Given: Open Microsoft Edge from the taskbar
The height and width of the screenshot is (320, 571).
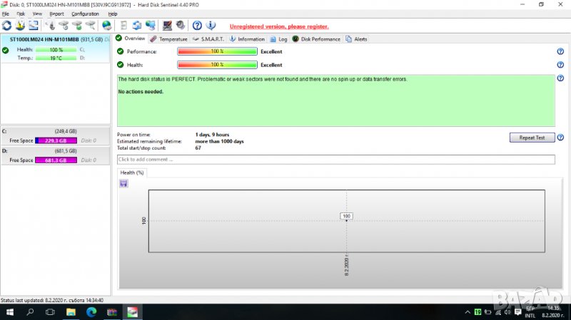Looking at the screenshot, I should 91,312.
